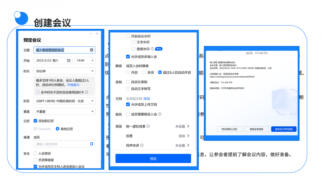The image size is (322, 181).
Task: Click the 同步至默认日历 button
Action: coord(229,129)
